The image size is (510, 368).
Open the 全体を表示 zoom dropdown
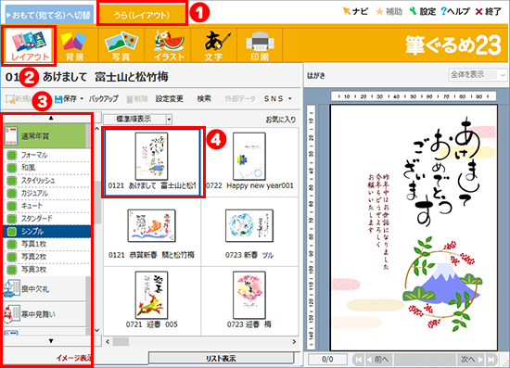[x=478, y=75]
